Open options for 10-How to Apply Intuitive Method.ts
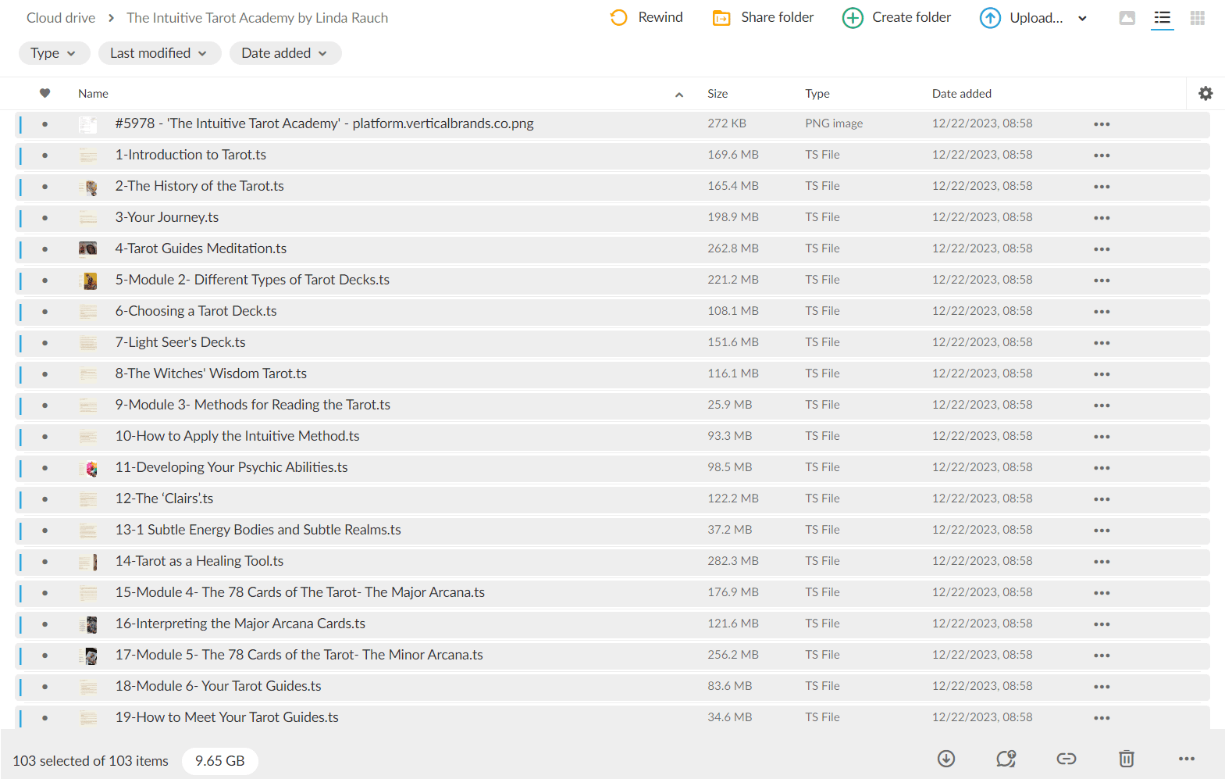 (x=1102, y=437)
